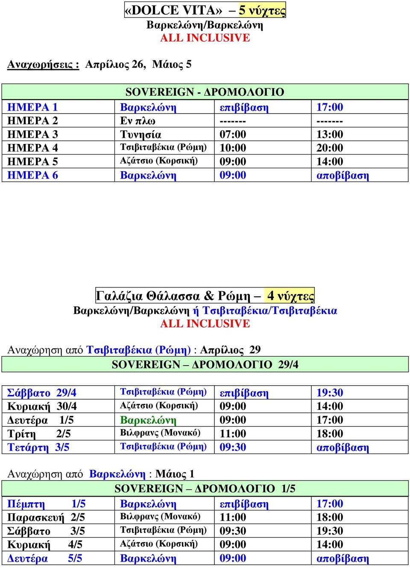Click 19:30 in the Σάββατο 29/4 row
410x568 pixels.
click(x=330, y=393)
